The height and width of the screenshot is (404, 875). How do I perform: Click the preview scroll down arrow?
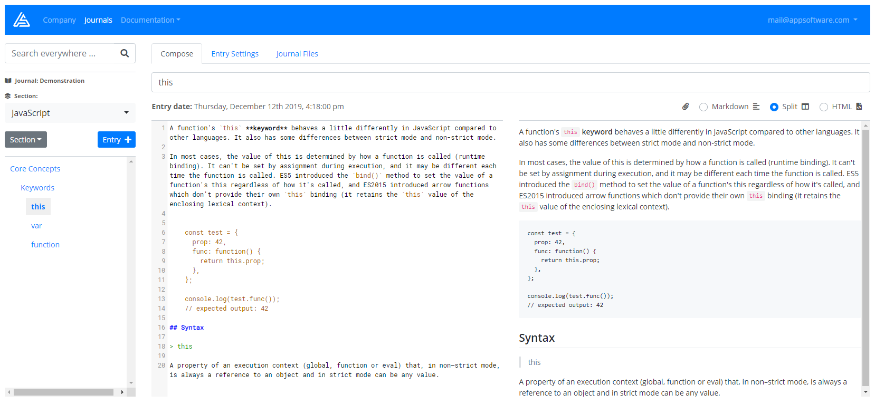(x=866, y=392)
